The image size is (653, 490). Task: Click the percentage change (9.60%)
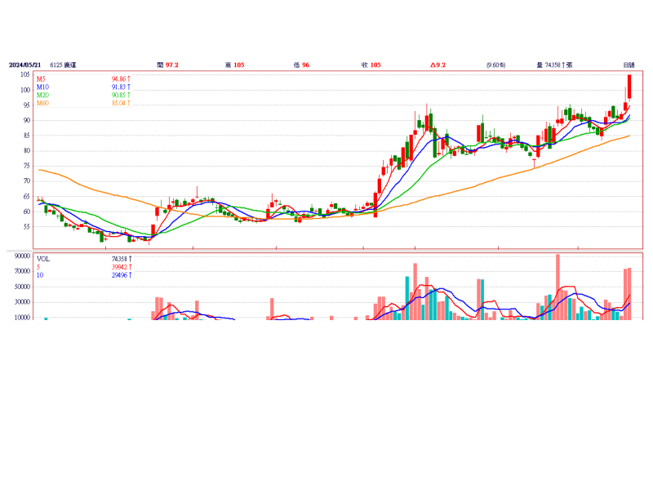tap(496, 65)
